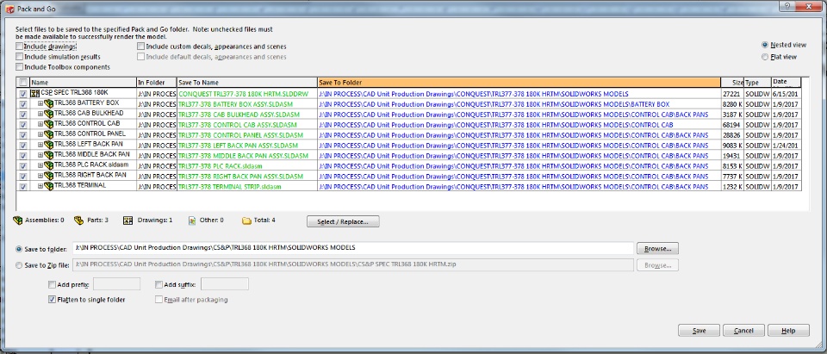The height and width of the screenshot is (354, 827).
Task: Select the Save to folder option
Action: click(x=20, y=249)
